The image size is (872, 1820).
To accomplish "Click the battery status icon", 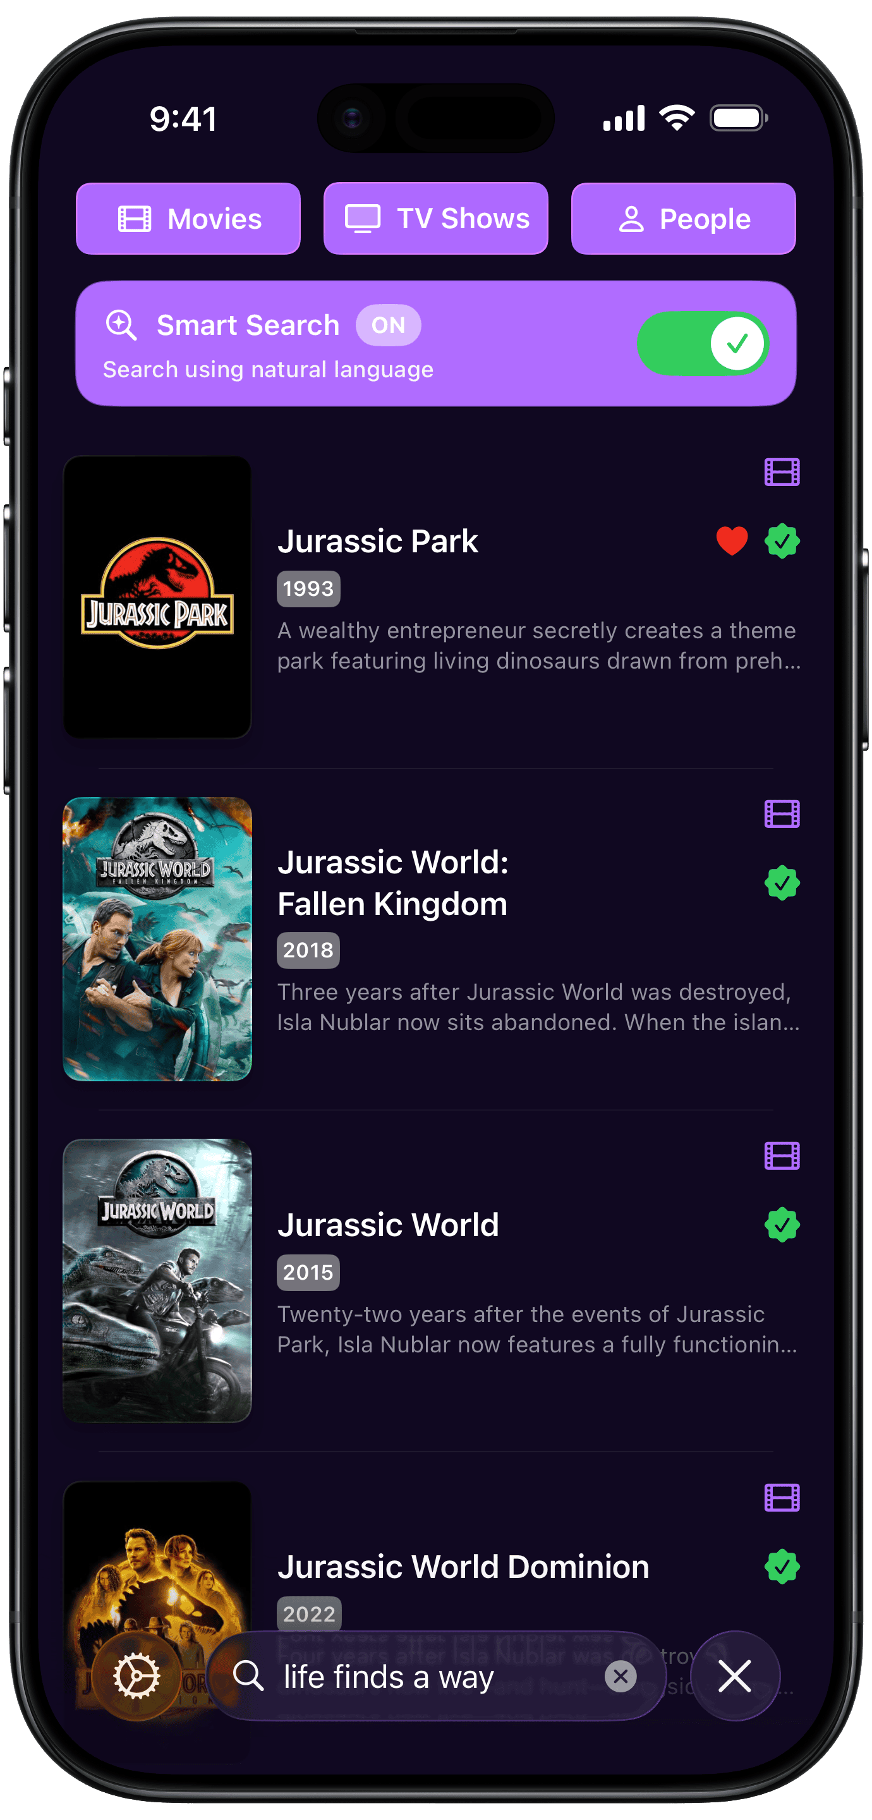I will click(739, 118).
